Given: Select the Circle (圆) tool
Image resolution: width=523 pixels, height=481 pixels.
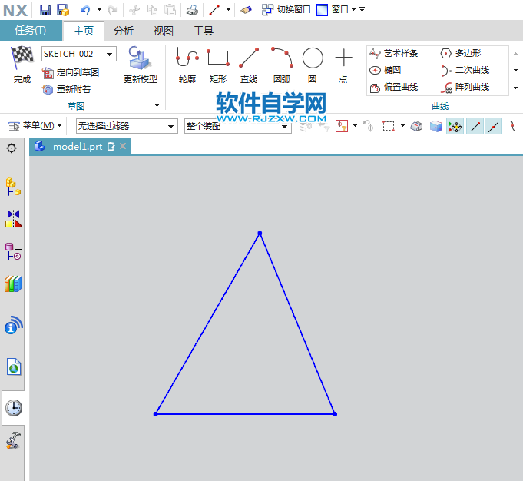Looking at the screenshot, I should (x=313, y=65).
